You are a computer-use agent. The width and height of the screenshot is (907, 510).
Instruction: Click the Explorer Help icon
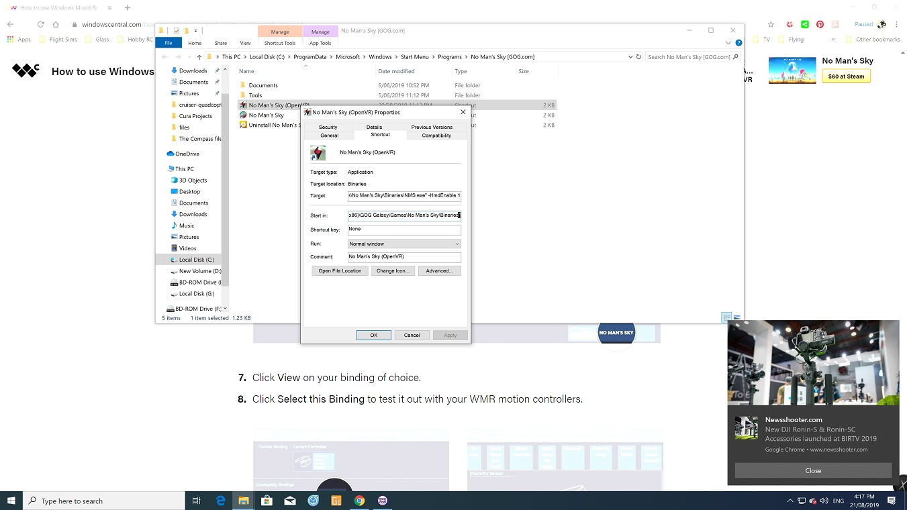pyautogui.click(x=738, y=43)
